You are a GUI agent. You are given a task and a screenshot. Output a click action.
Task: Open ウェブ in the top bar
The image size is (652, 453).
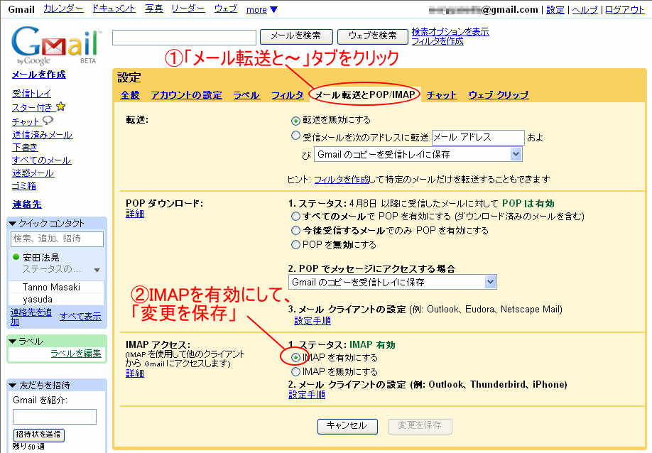226,9
